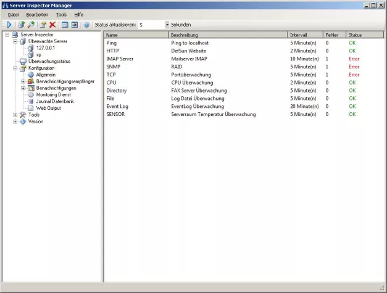
Task: Click the blue play start-monitoring toolbar icon
Action: click(9, 25)
